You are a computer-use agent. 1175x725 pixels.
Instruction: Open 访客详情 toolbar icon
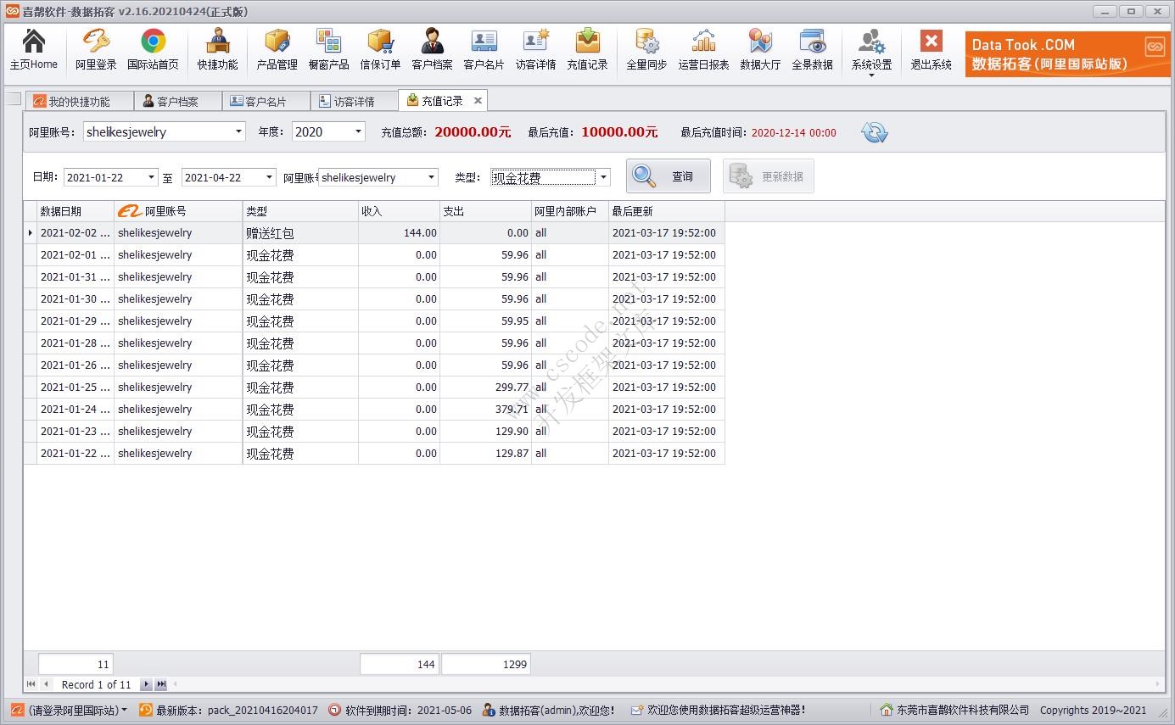535,50
